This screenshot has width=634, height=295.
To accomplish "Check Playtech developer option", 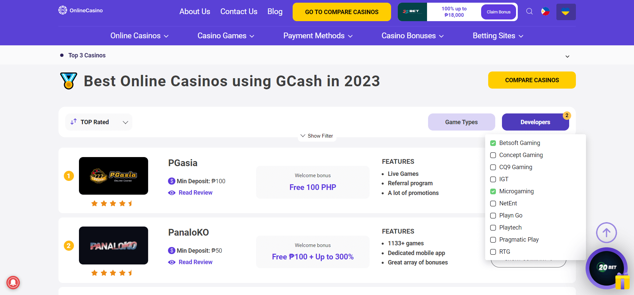I will tap(493, 228).
